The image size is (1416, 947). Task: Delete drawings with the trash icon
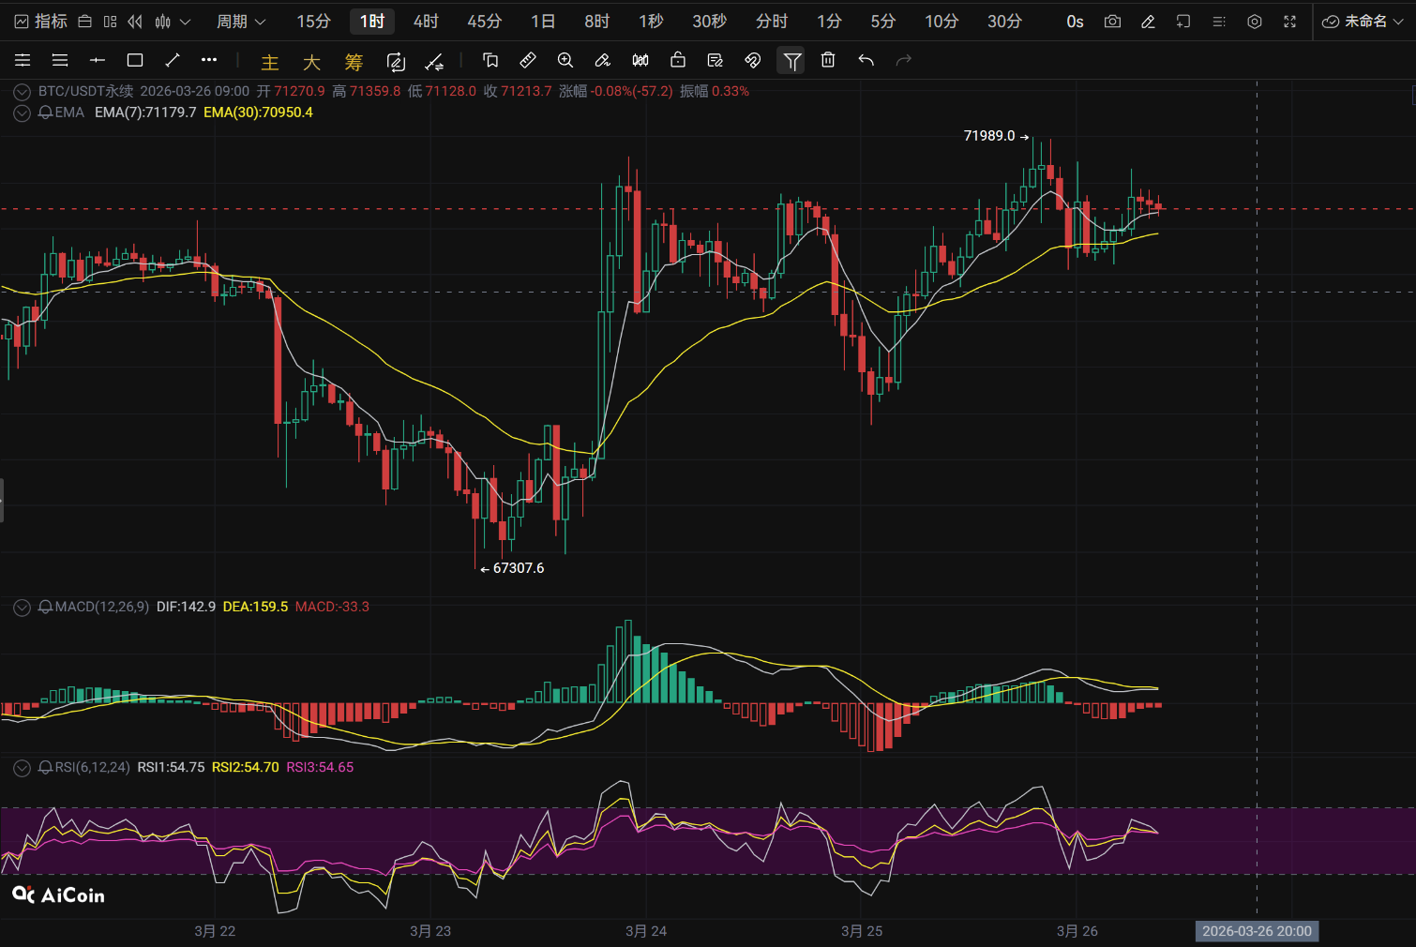(x=828, y=61)
